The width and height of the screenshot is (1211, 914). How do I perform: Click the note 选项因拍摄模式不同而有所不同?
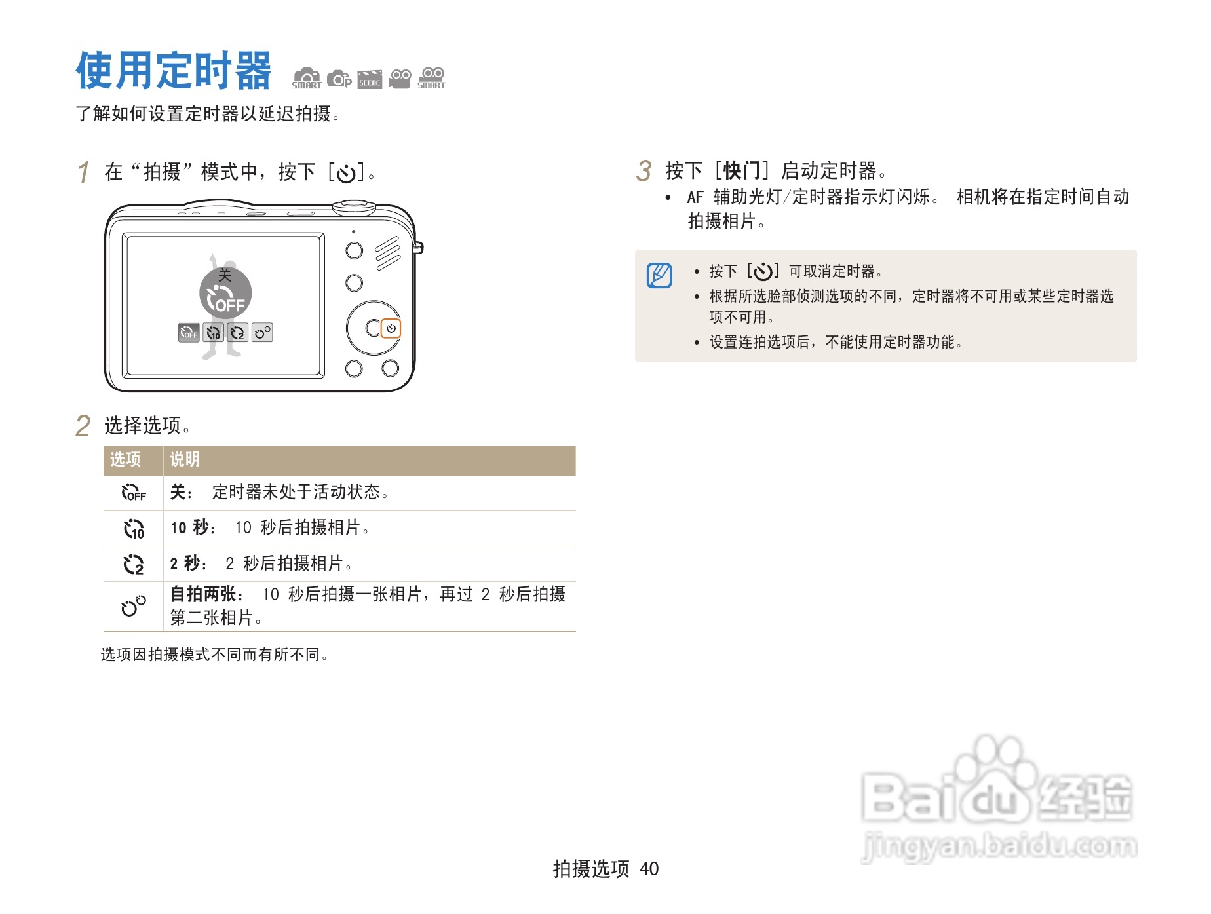point(214,655)
